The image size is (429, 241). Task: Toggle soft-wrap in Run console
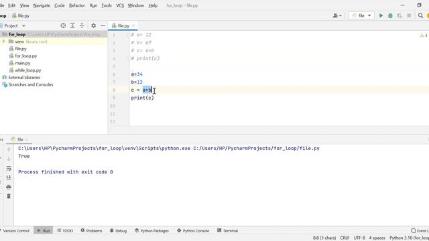[x=9, y=168]
